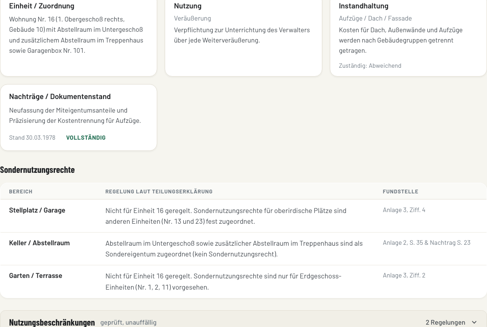This screenshot has width=487, height=327.
Task: Expand the Nutzungsbeschränkungen section chevron
Action: [474, 322]
